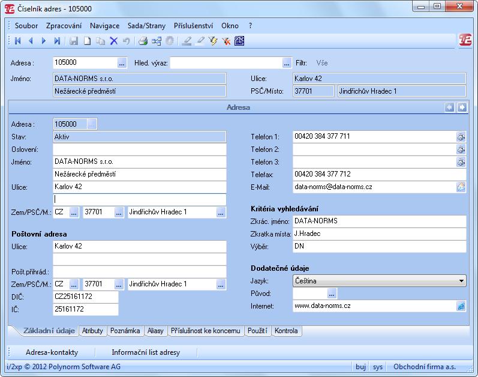The height and width of the screenshot is (377, 478).
Task: Click the printer icon in toolbar
Action: coord(143,41)
